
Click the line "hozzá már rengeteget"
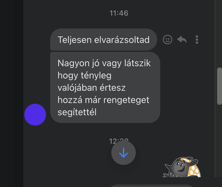[x=103, y=100]
